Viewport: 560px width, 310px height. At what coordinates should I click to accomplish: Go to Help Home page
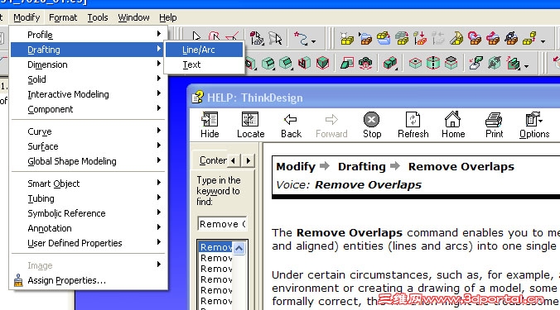[453, 125]
